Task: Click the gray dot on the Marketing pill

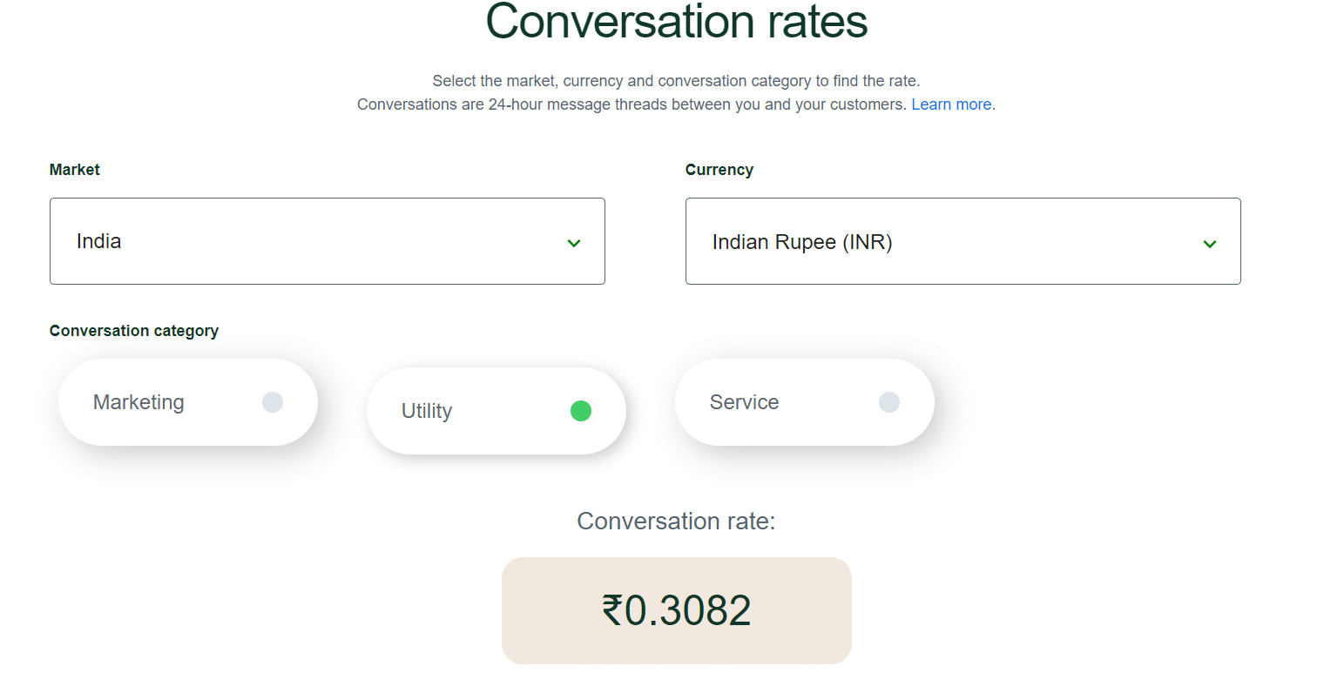Action: (273, 401)
